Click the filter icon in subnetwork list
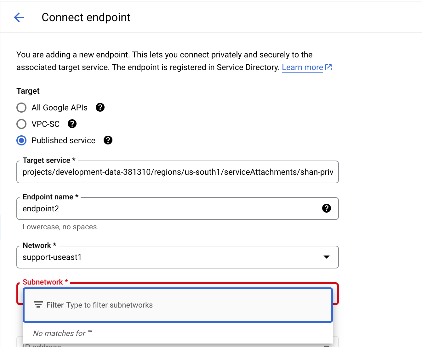Viewport: 422px width, 347px height. click(x=38, y=305)
